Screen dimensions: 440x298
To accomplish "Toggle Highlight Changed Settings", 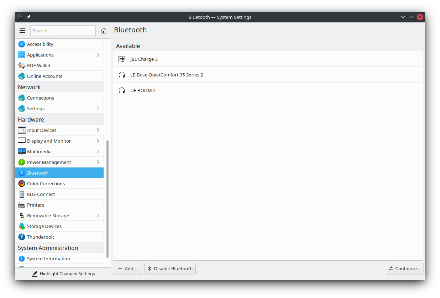I will (x=63, y=274).
